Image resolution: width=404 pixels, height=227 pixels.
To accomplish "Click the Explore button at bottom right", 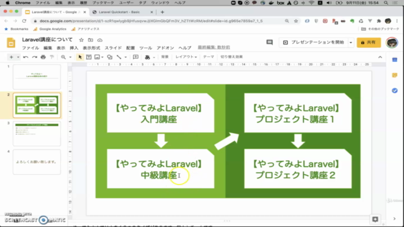I will [x=375, y=219].
